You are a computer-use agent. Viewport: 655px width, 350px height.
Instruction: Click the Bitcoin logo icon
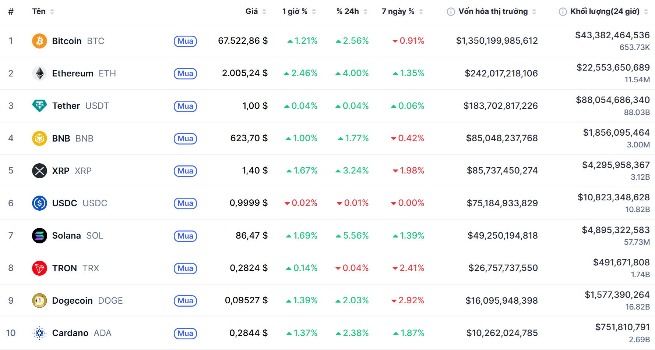[39, 41]
